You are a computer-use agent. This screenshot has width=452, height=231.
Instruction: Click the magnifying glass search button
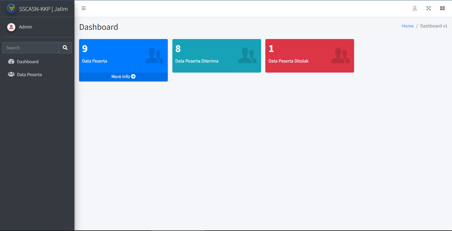pos(65,48)
